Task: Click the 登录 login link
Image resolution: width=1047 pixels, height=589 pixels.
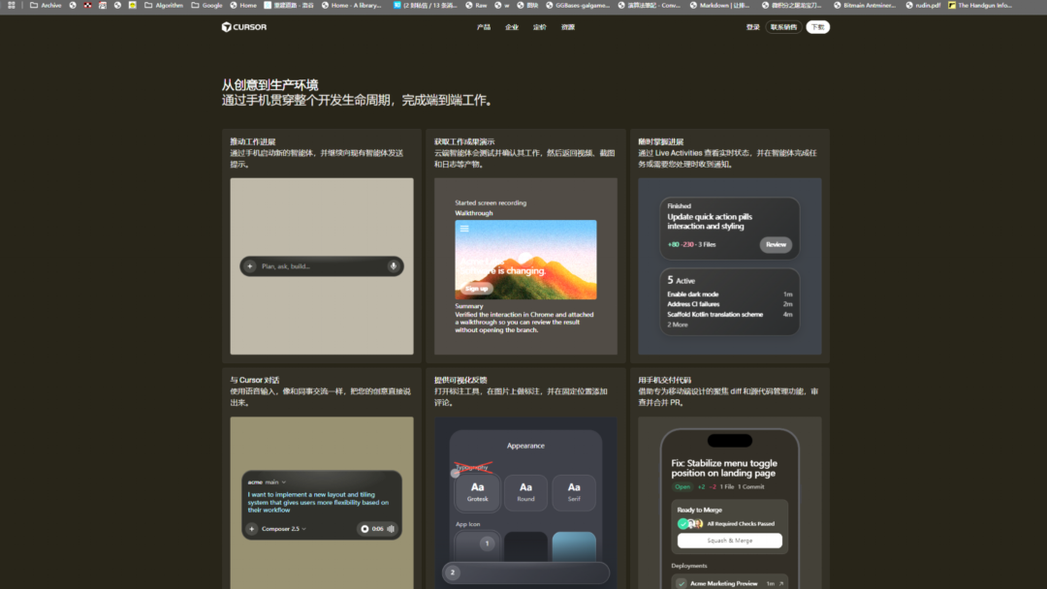Action: pyautogui.click(x=752, y=27)
